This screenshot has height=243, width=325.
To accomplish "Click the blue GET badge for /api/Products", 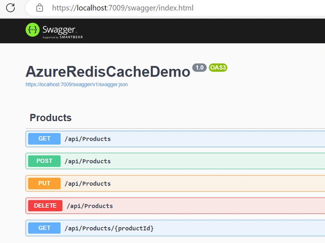I will 44,139.
